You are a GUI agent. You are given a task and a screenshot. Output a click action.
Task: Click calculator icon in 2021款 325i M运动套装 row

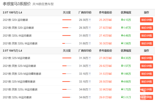90,58
